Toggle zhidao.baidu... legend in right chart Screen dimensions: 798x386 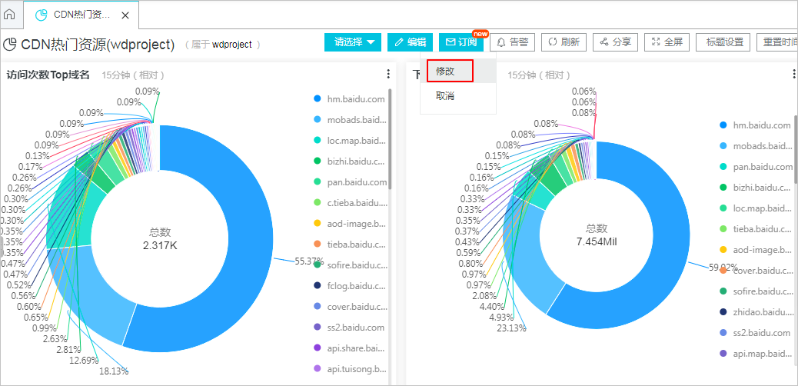point(756,311)
